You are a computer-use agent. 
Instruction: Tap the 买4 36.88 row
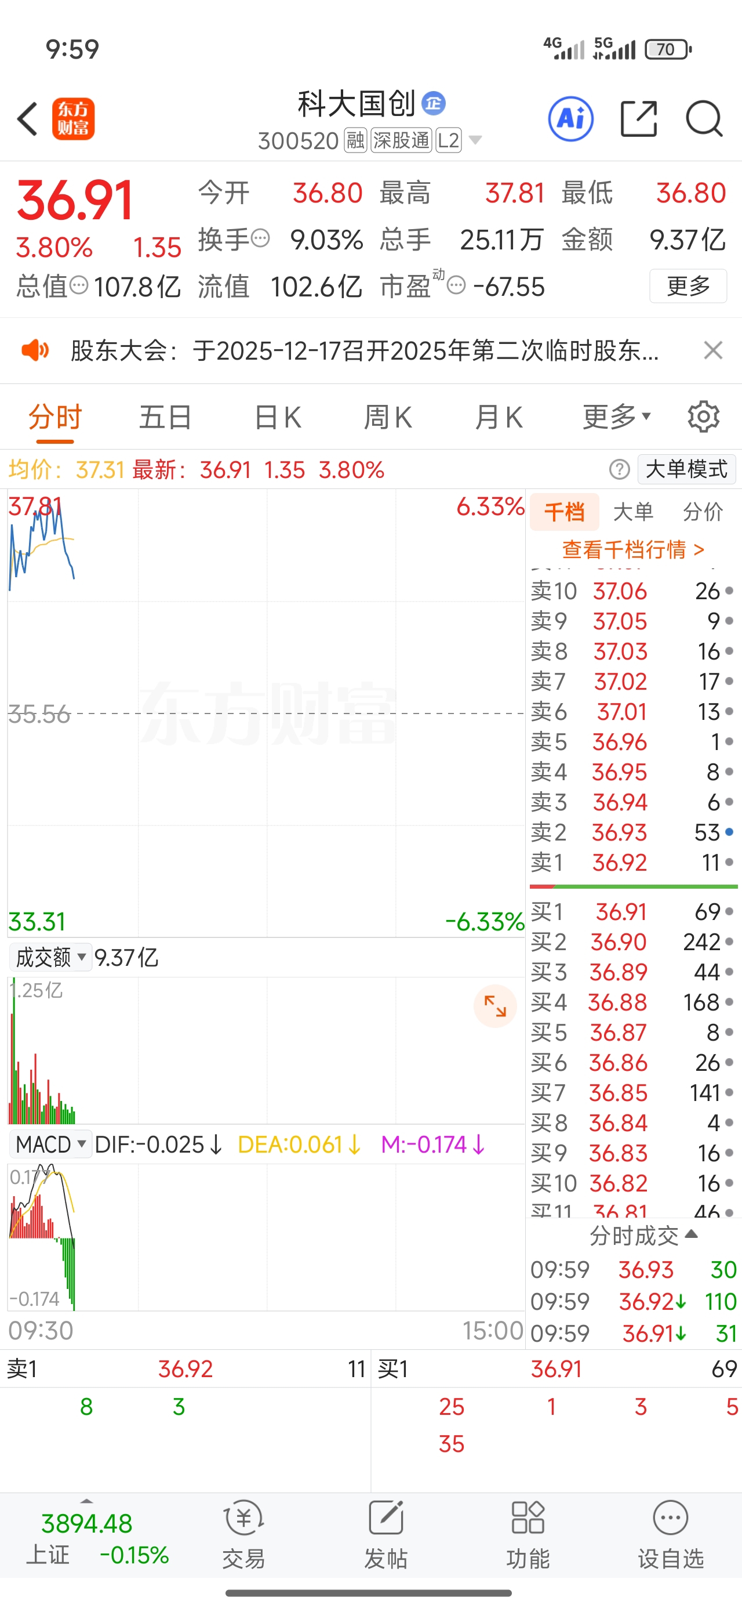633,1002
